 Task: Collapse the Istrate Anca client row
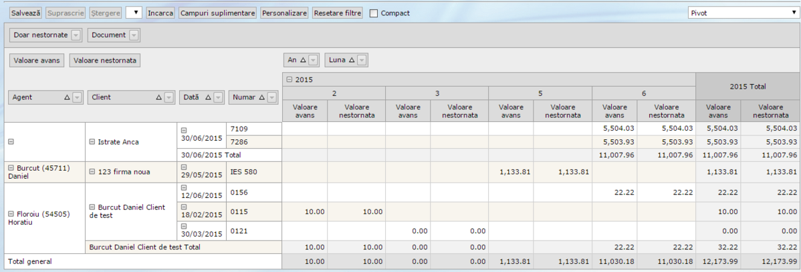92,142
